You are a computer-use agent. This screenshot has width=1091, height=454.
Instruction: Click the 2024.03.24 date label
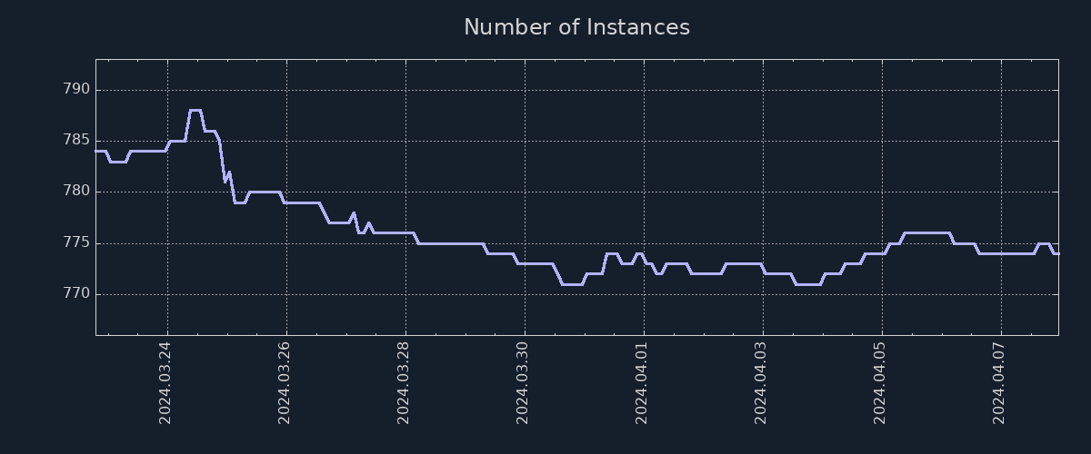(165, 382)
